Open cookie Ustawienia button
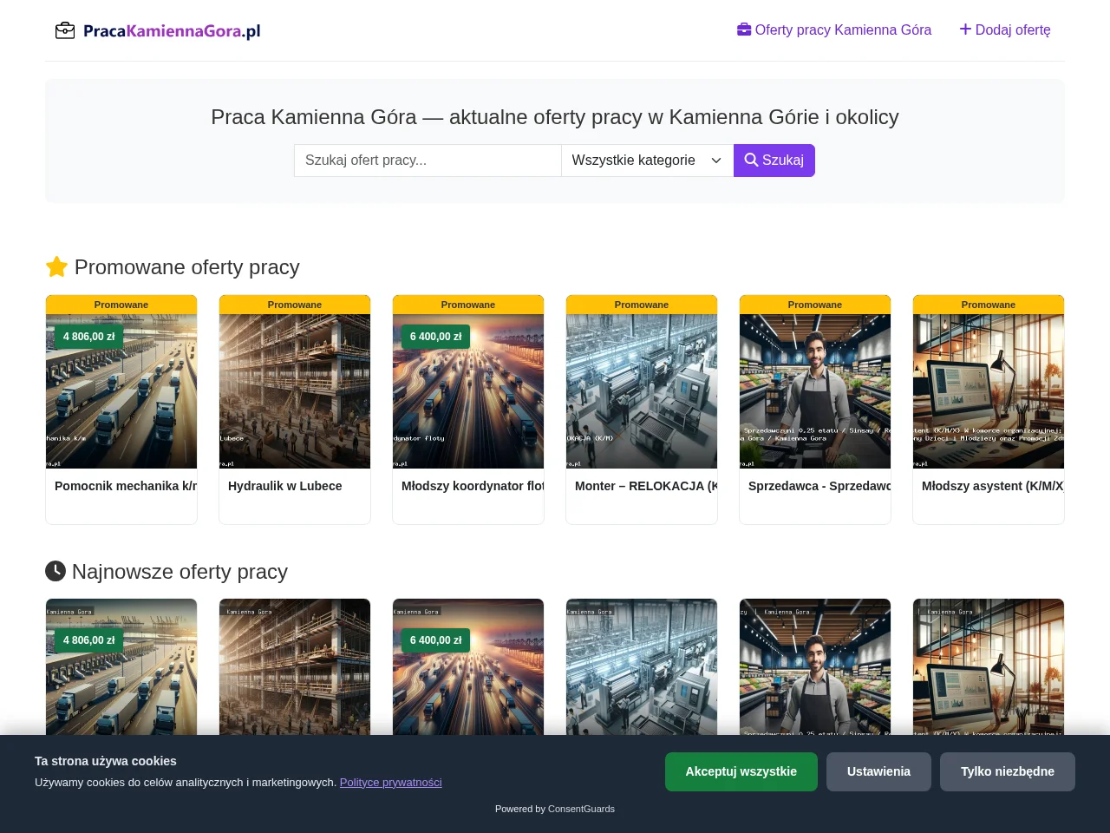The image size is (1110, 833). 878,771
